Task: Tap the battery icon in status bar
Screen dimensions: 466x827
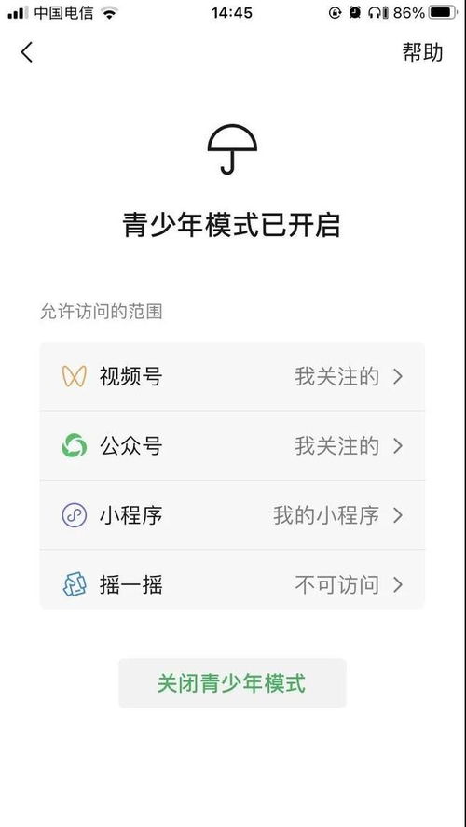Action: click(444, 13)
